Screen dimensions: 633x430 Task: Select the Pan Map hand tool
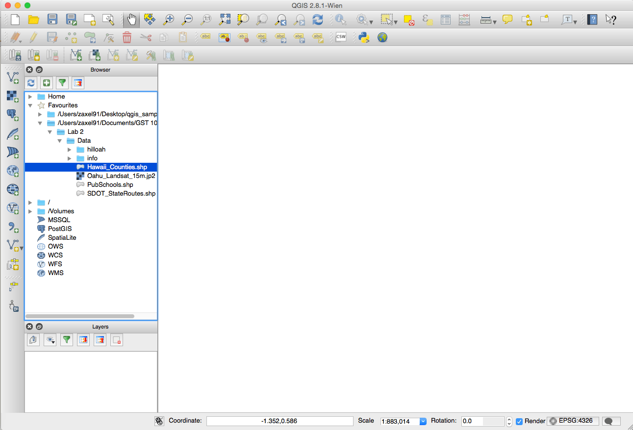tap(131, 20)
